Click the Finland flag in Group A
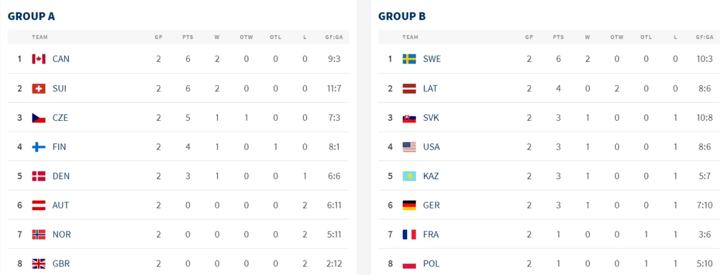This screenshot has height=275, width=727. 39,147
